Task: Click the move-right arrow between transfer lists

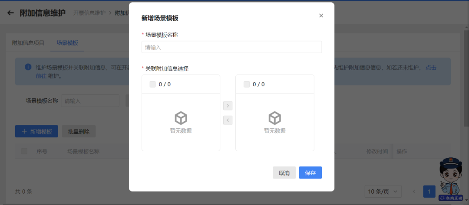Action: click(228, 106)
